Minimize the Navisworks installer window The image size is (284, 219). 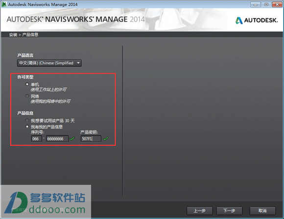pyautogui.click(x=256, y=4)
